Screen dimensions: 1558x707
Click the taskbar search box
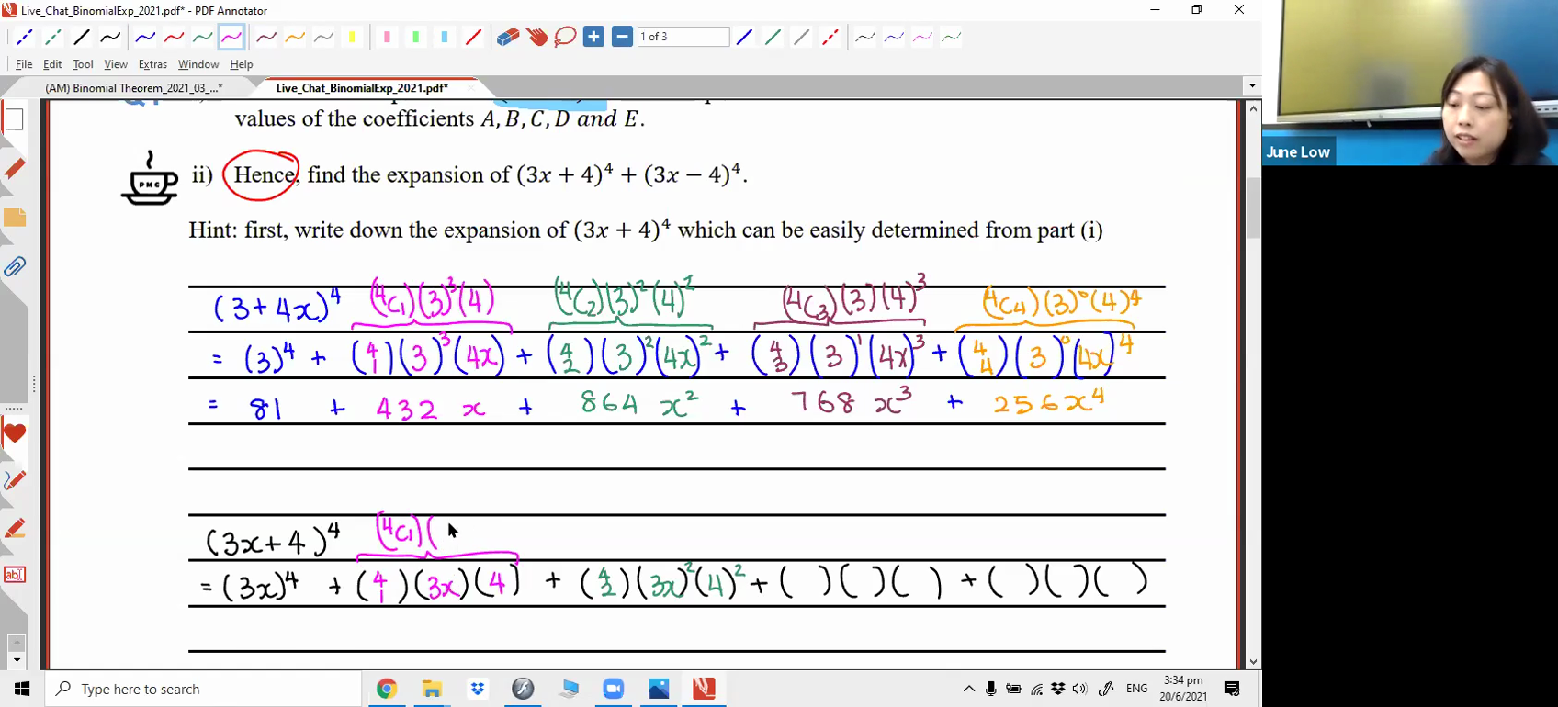203,689
